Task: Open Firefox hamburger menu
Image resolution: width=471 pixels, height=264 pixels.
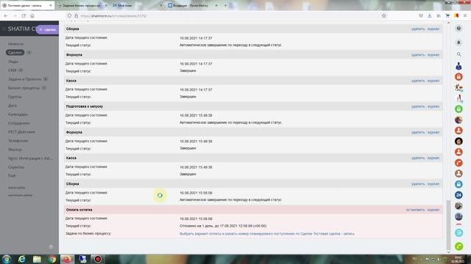Action: pos(464,15)
